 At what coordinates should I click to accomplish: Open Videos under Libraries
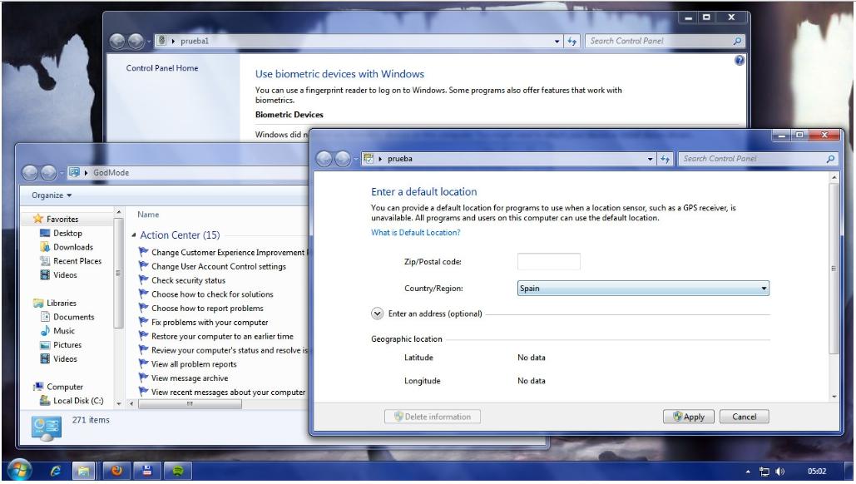click(65, 359)
